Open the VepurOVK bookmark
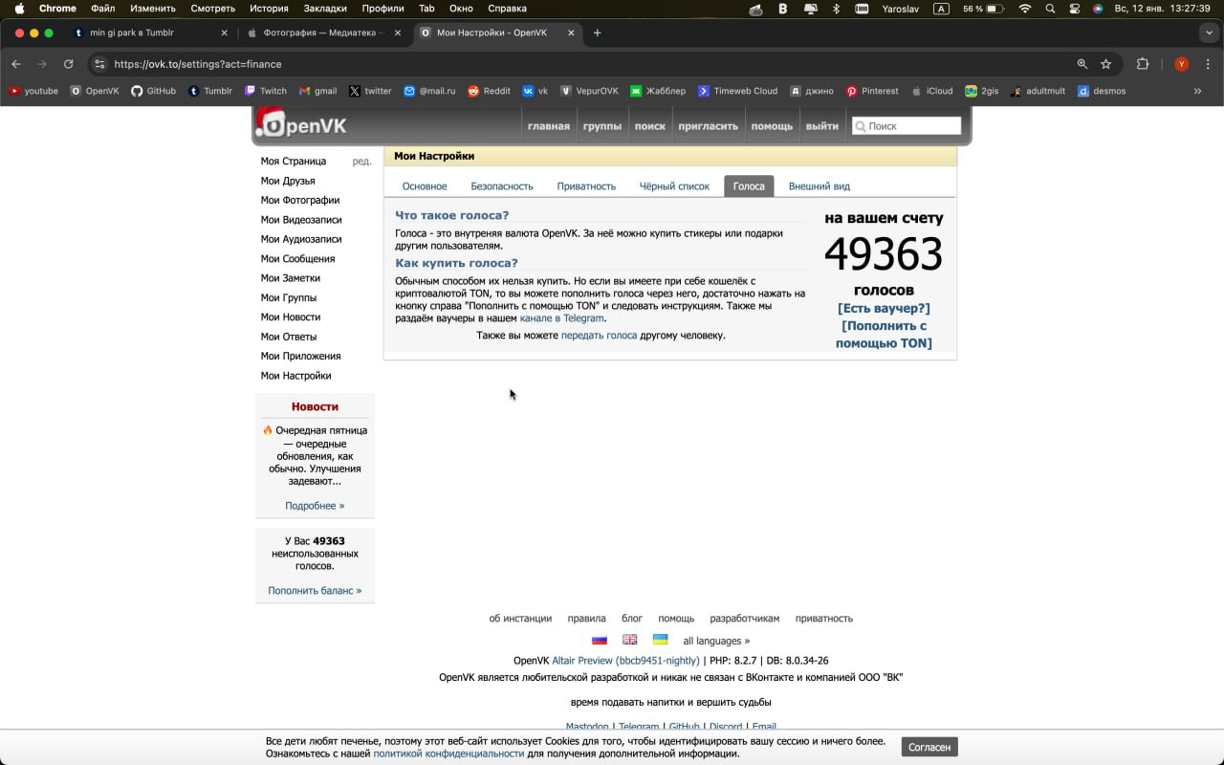This screenshot has height=765, width=1224. pyautogui.click(x=589, y=91)
